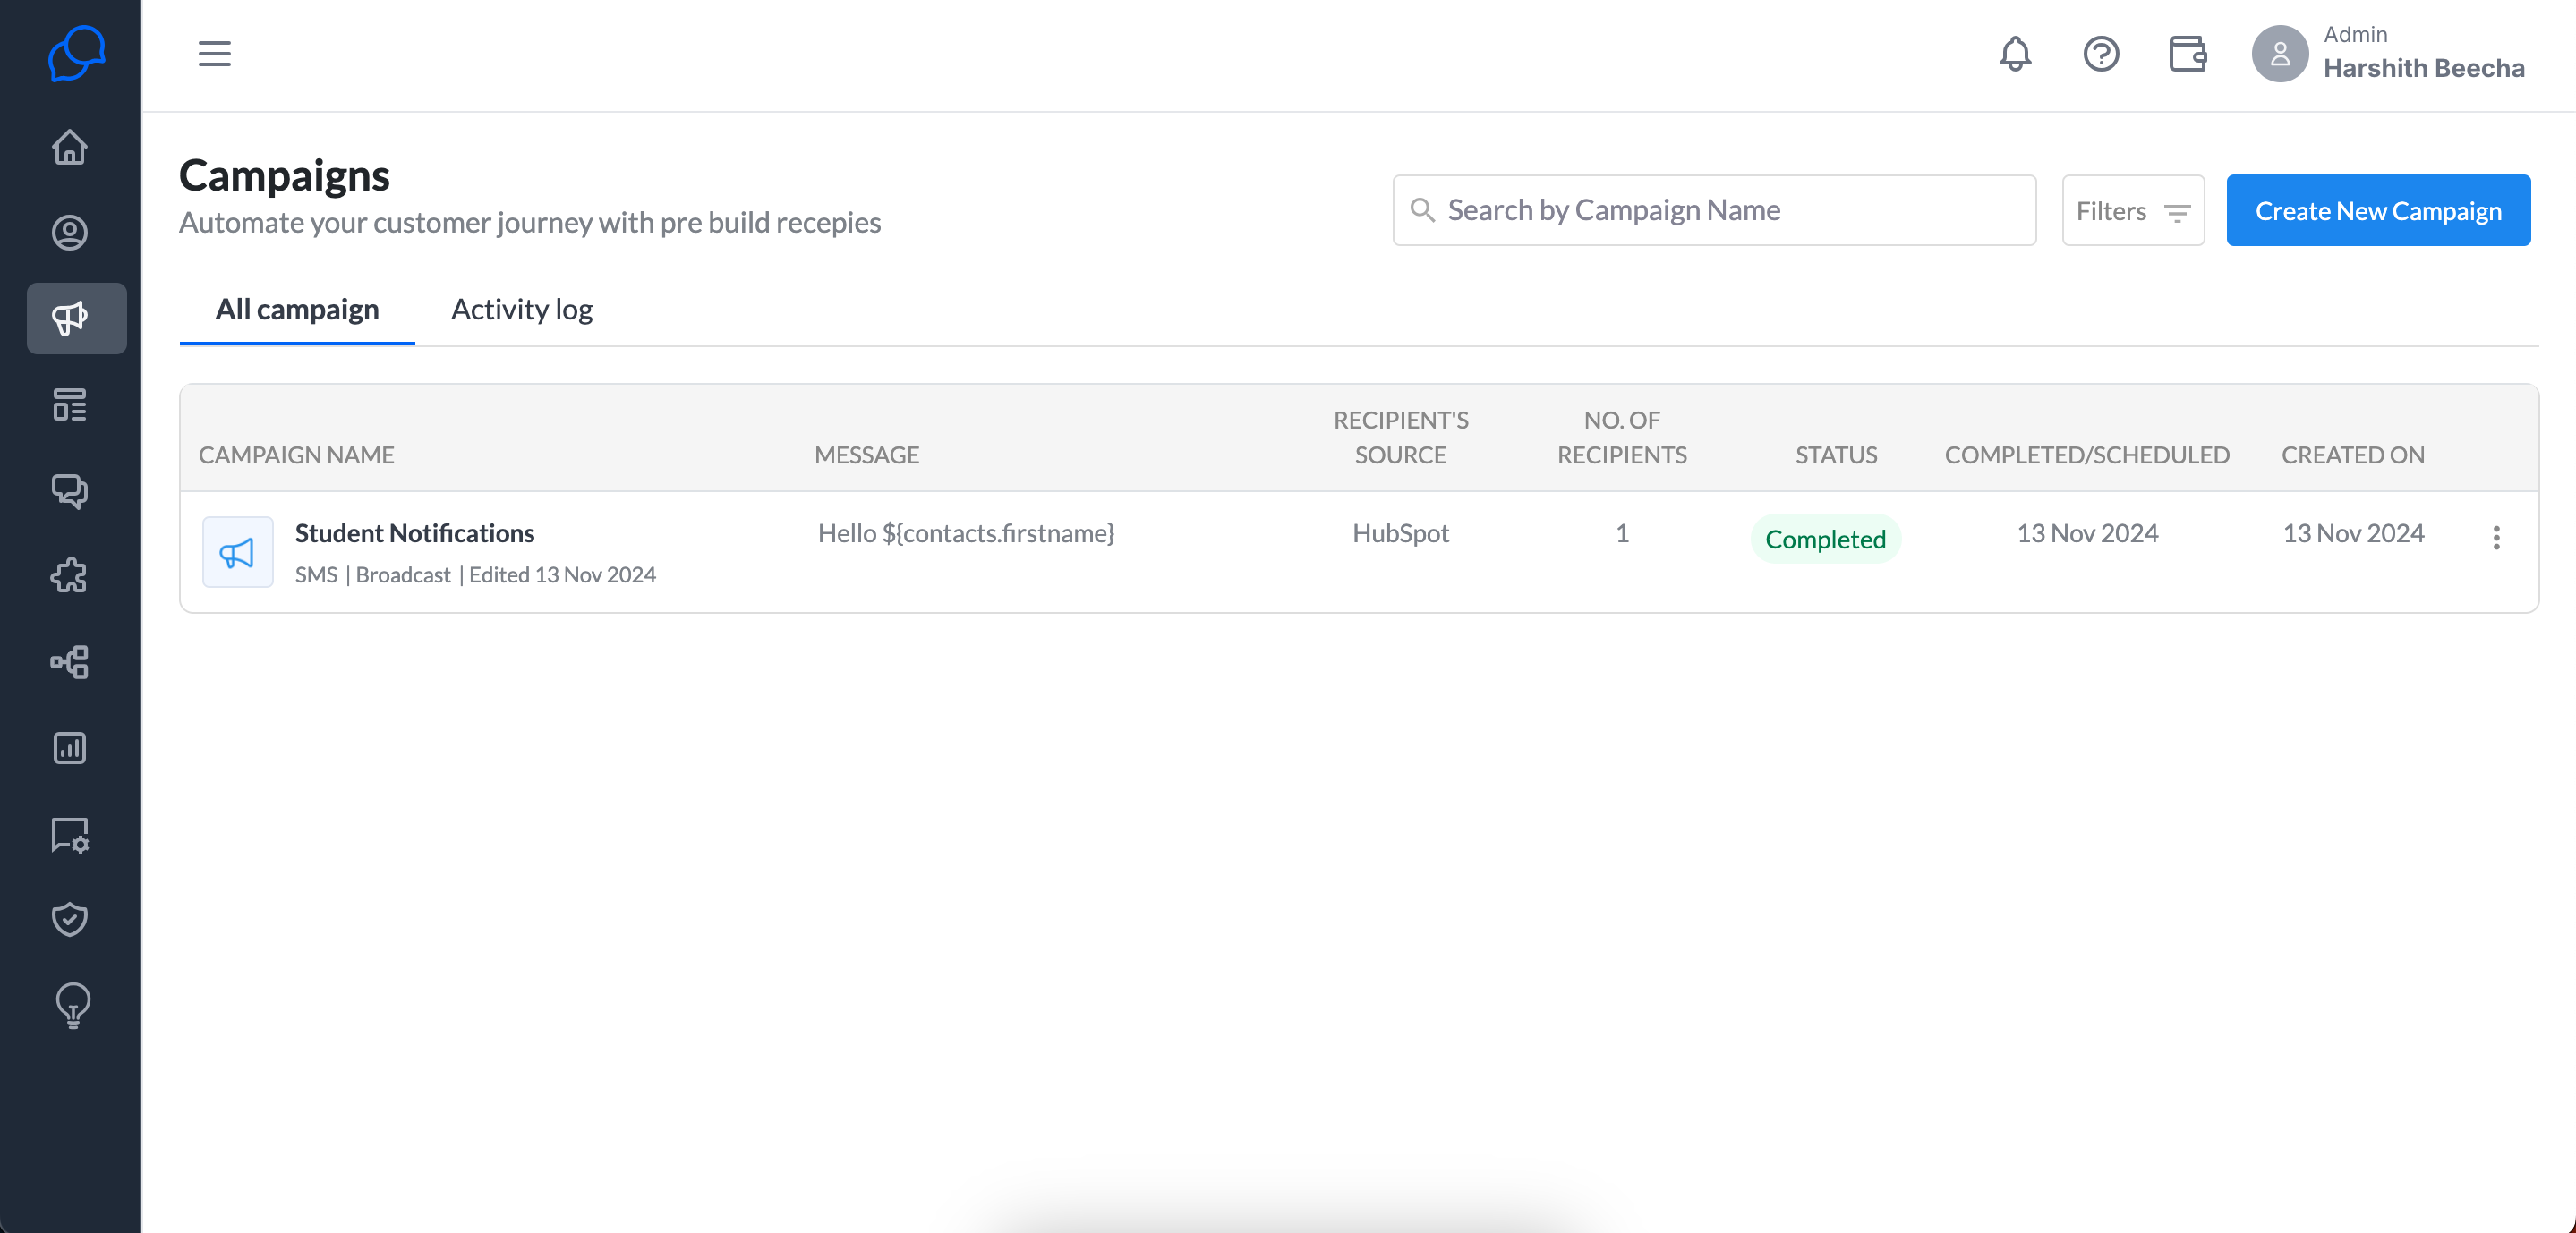This screenshot has width=2576, height=1233.
Task: Open the wallet icon
Action: coord(2187,54)
